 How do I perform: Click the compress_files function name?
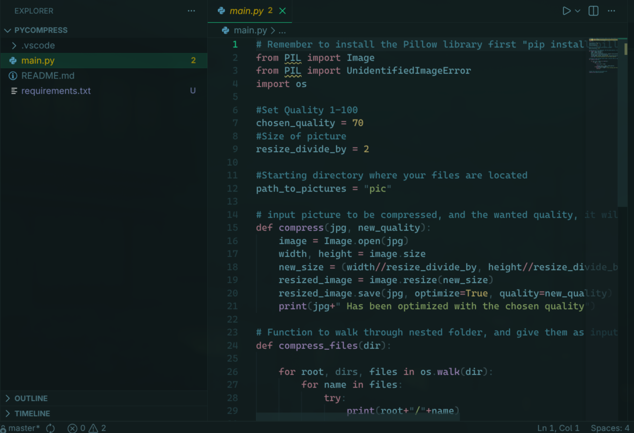coord(318,346)
